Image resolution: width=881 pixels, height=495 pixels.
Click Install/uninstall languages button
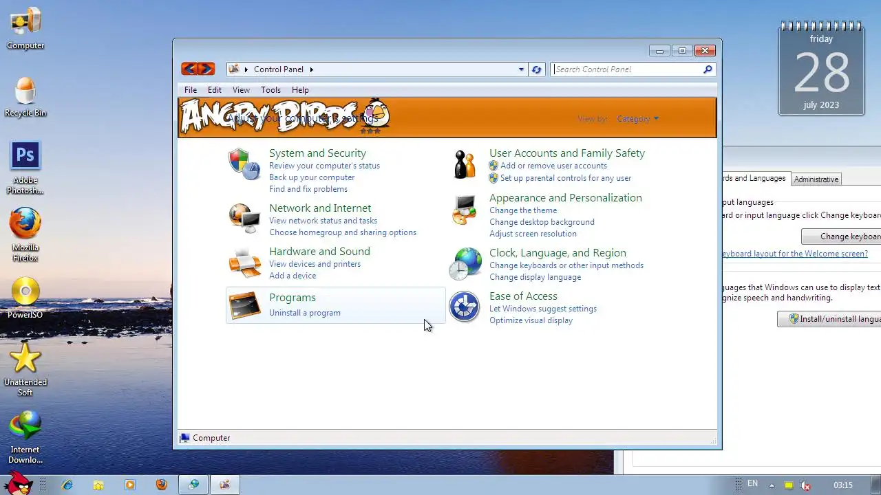pos(829,319)
